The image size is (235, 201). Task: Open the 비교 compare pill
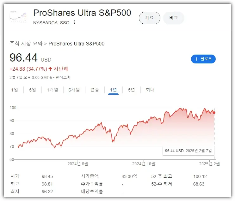[x=173, y=18]
